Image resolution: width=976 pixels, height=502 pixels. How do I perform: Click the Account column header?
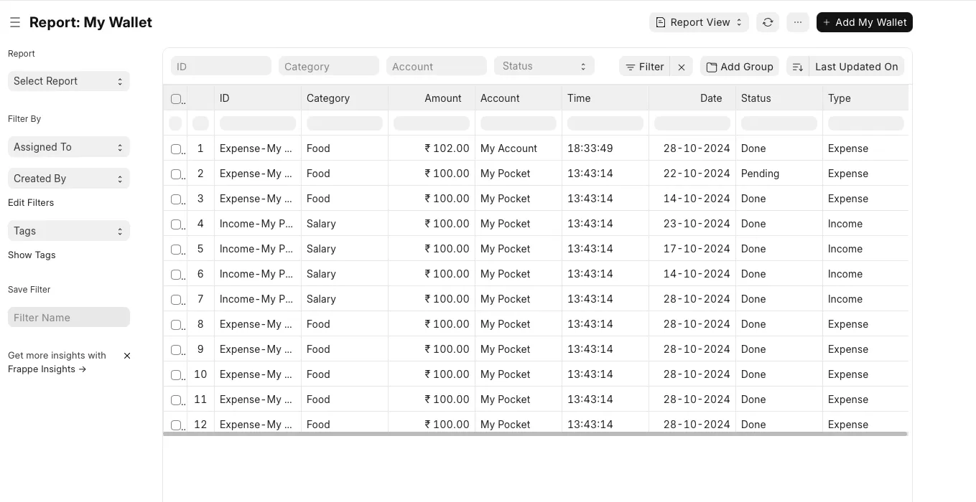coord(519,98)
